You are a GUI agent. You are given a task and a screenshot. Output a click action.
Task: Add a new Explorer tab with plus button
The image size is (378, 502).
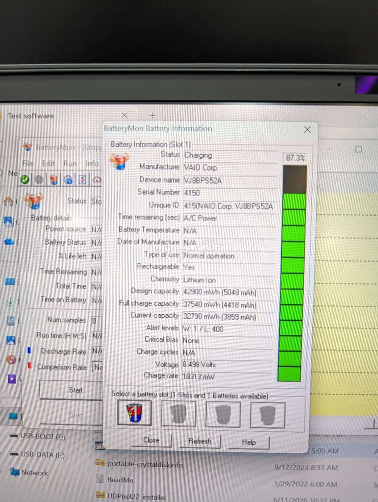click(x=152, y=115)
